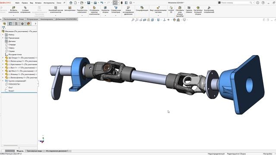This screenshot has height=155, width=276.
Task: Click the Zoom to fit magnifier icon
Action: pyautogui.click(x=133, y=20)
